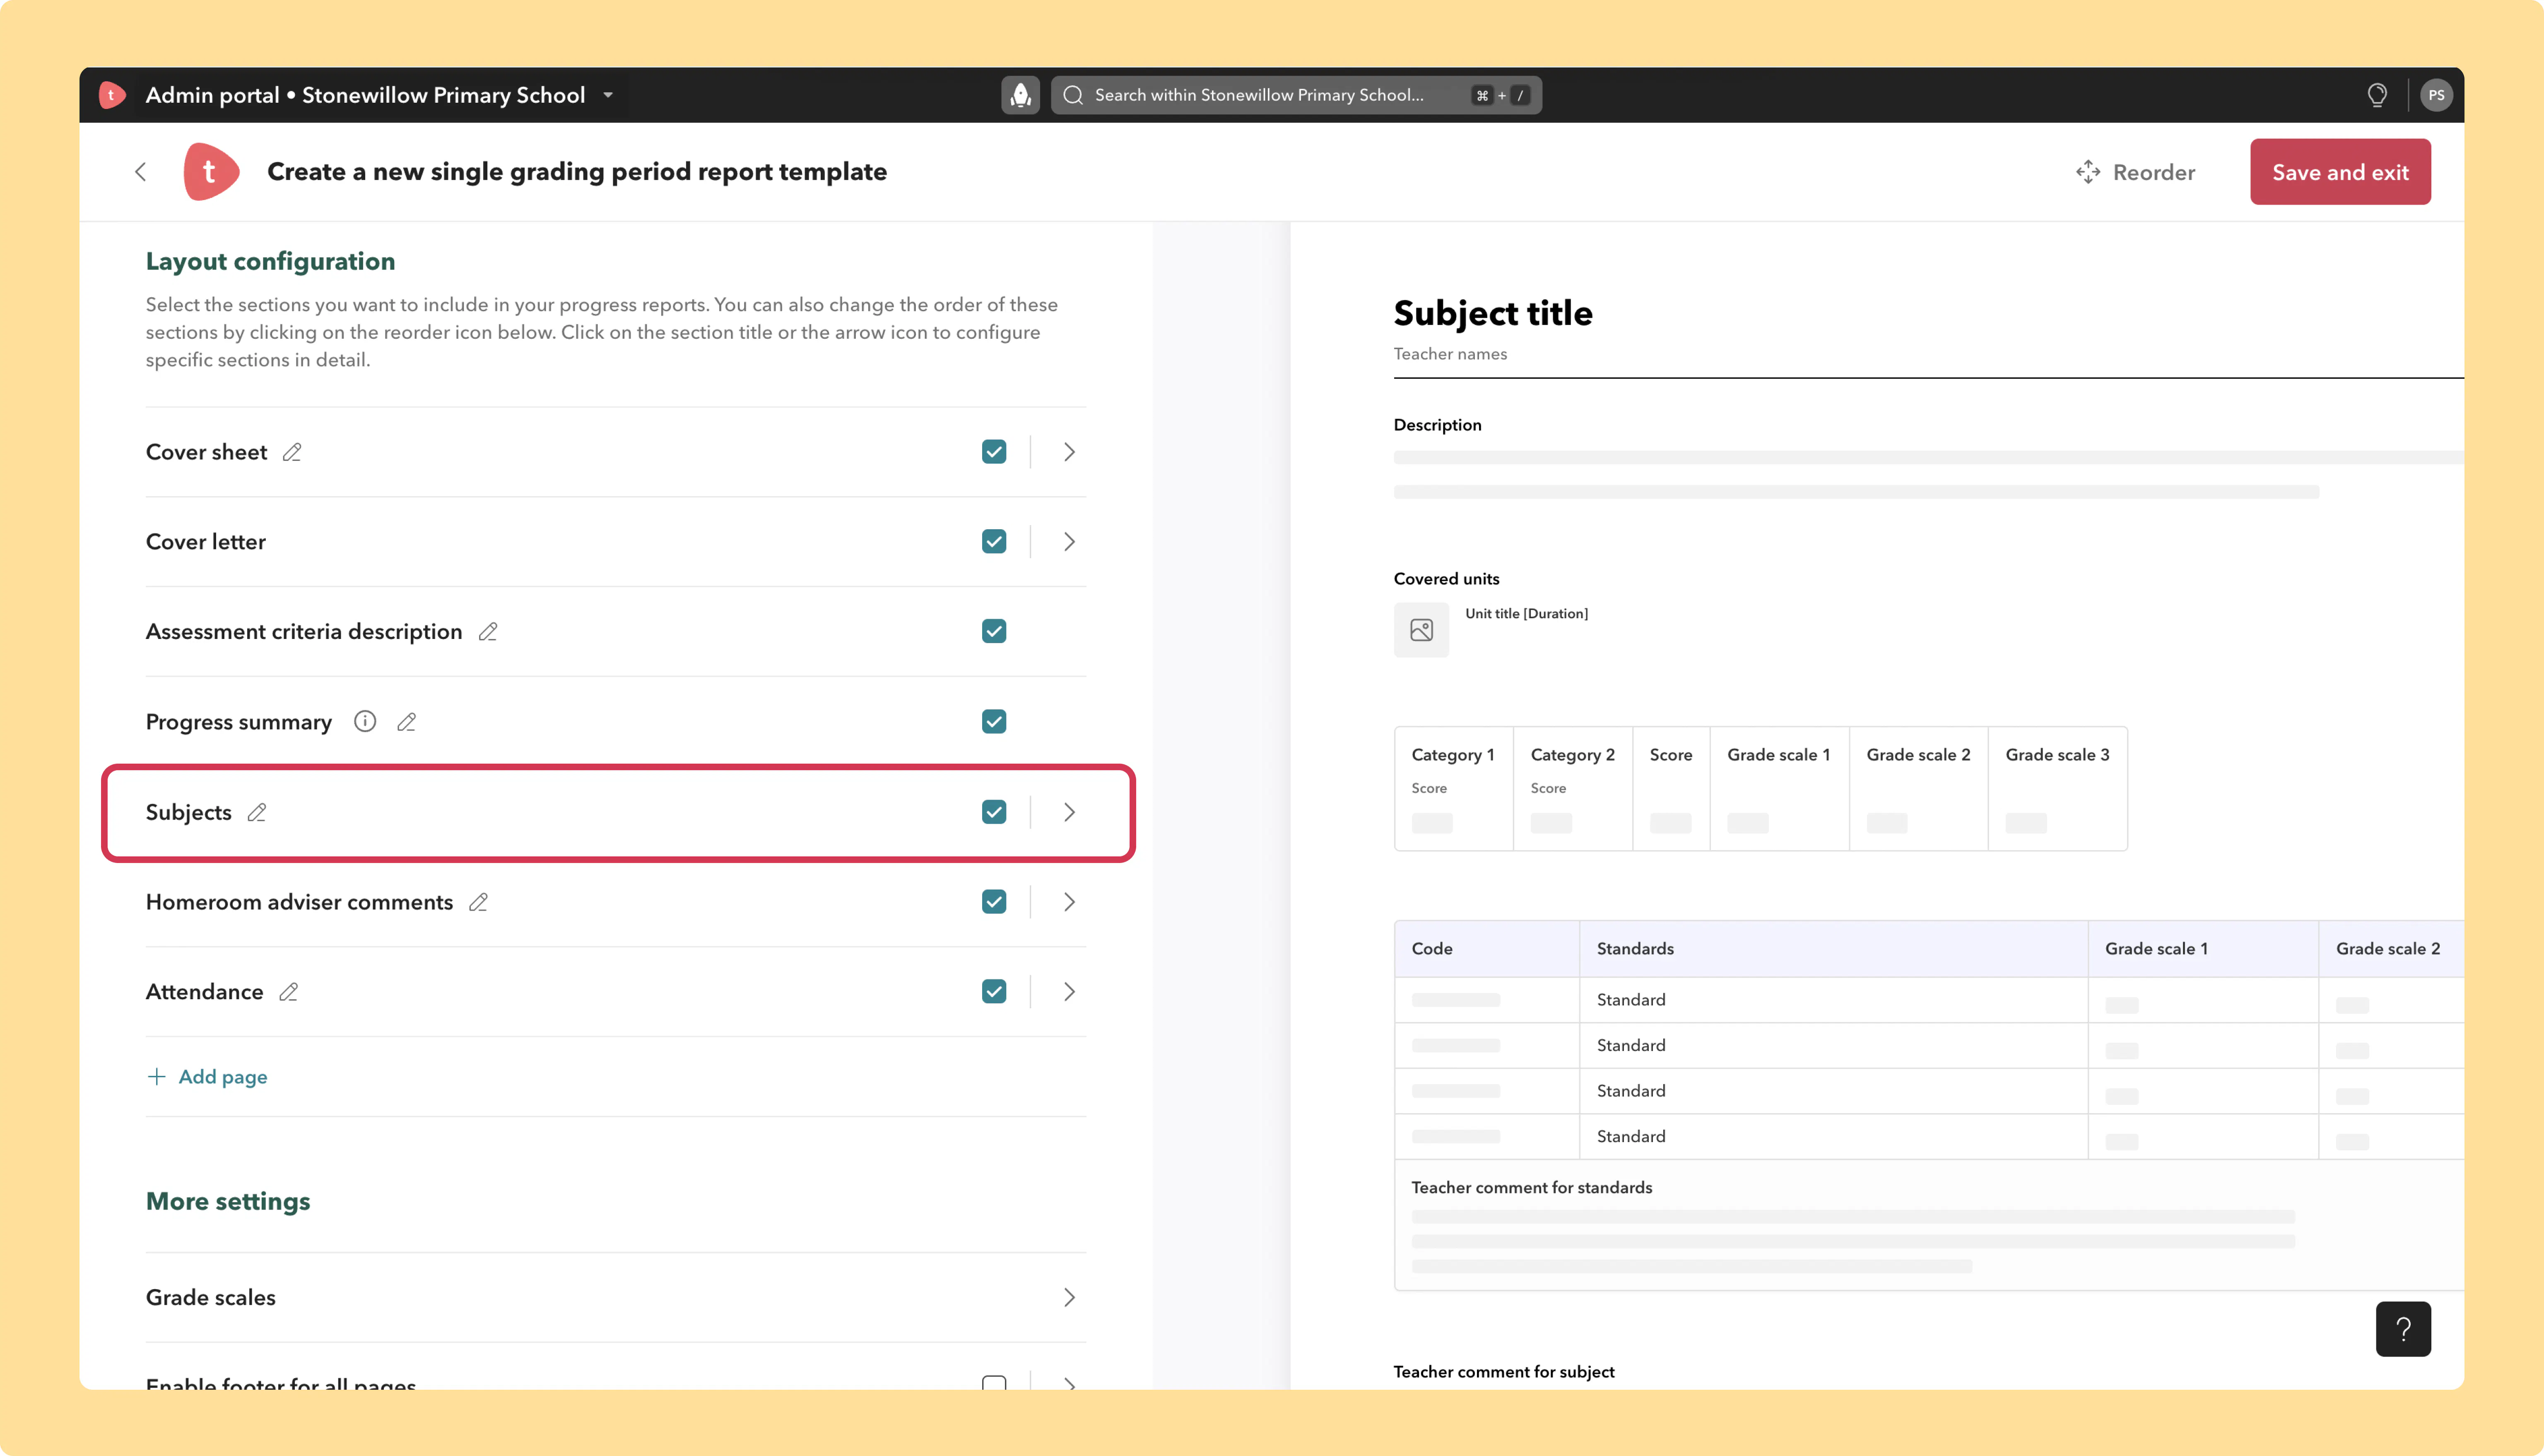This screenshot has width=2544, height=1456.
Task: Click the 'Teacher names' preview text
Action: point(1450,354)
